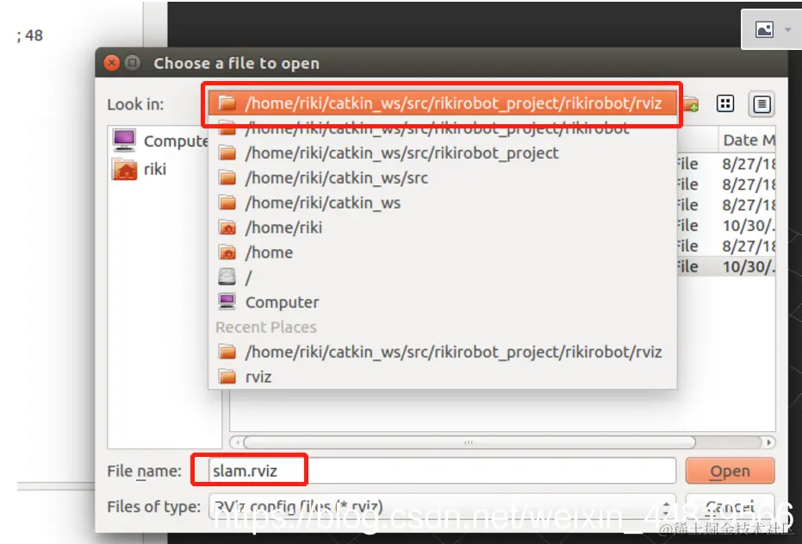Viewport: 802px width, 544px height.
Task: Click the horizontal scrollbar in file list
Action: pos(469,442)
